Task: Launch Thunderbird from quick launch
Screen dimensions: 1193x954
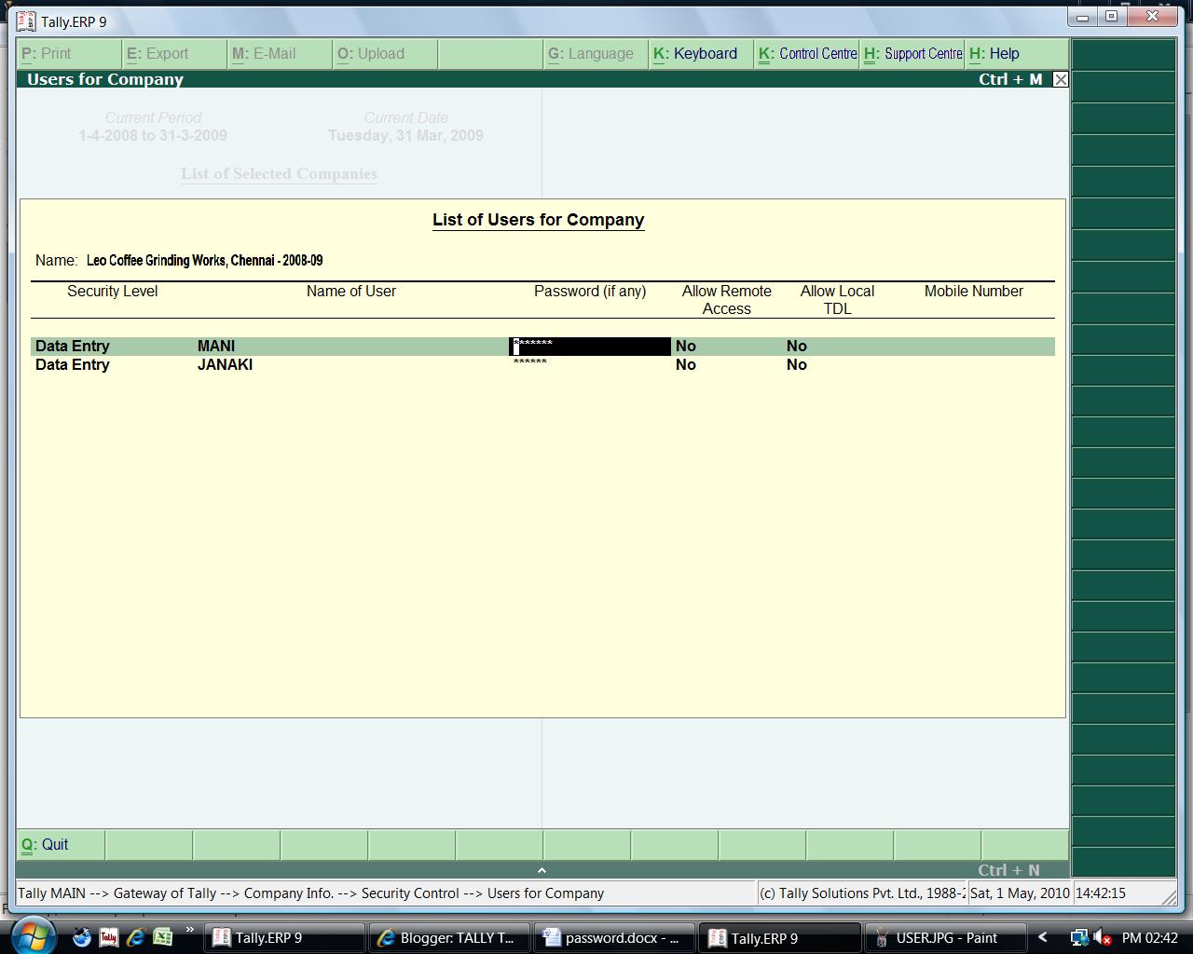Action: 82,937
